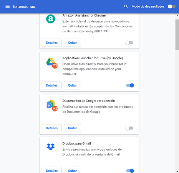179x173 pixels.
Task: Click the 'Modo de desarrollador' label
Action: click(x=148, y=7)
